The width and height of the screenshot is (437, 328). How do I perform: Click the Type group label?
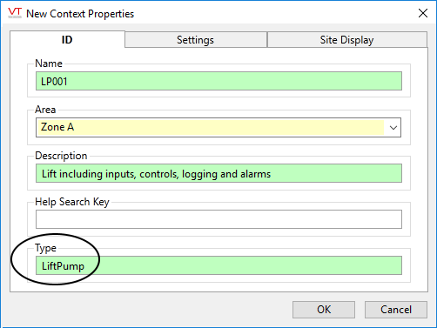(x=45, y=248)
